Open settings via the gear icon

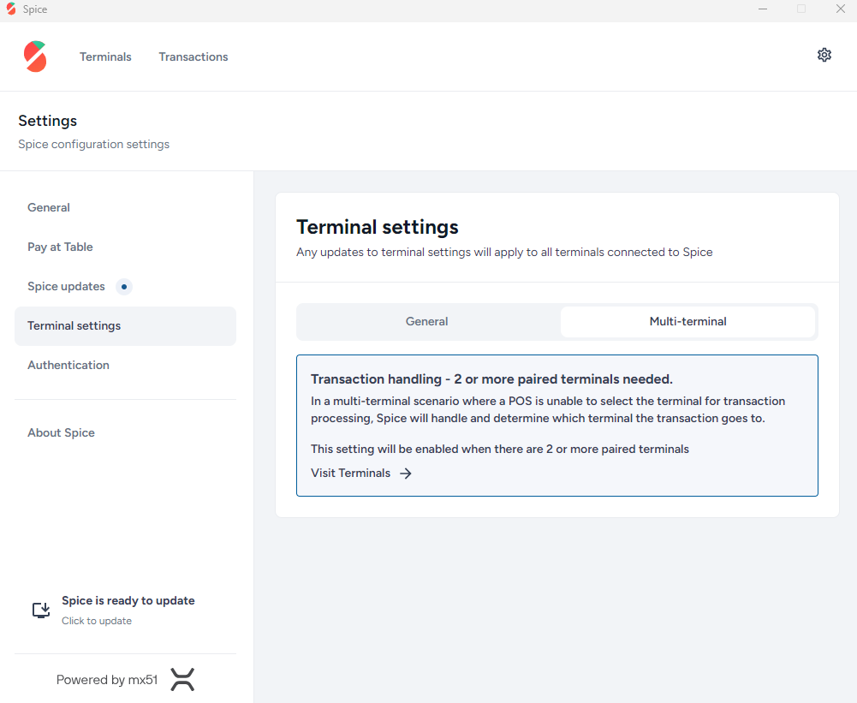coord(824,55)
